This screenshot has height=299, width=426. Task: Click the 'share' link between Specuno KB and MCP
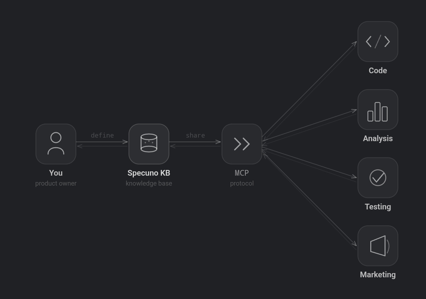point(195,135)
